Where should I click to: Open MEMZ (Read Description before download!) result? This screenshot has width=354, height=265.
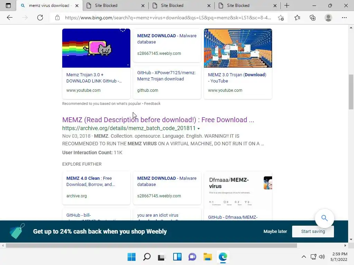tap(158, 120)
